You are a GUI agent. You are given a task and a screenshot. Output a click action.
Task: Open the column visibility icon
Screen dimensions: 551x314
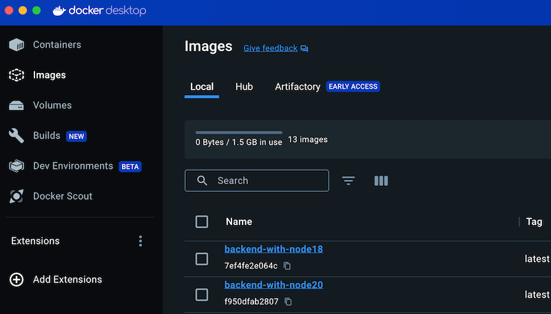382,180
